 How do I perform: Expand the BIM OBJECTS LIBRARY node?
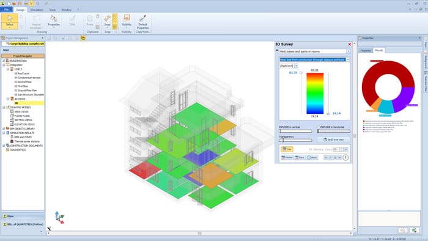[x=4, y=128]
